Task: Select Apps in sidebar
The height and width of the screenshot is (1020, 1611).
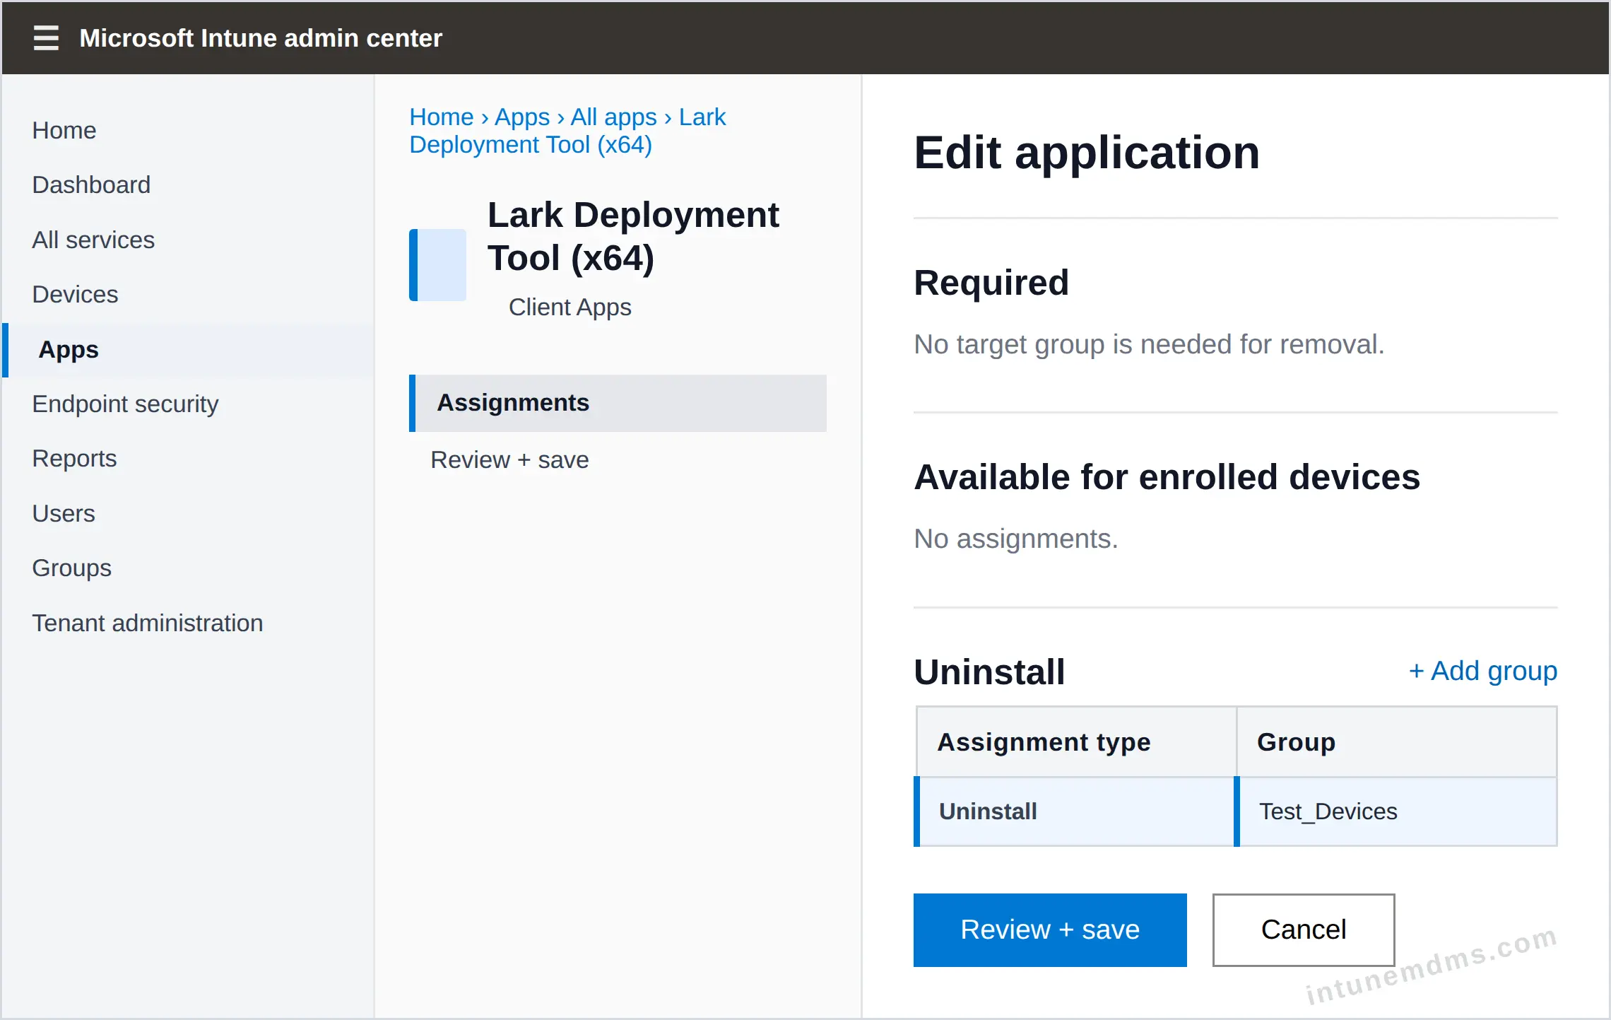Action: tap(188, 350)
